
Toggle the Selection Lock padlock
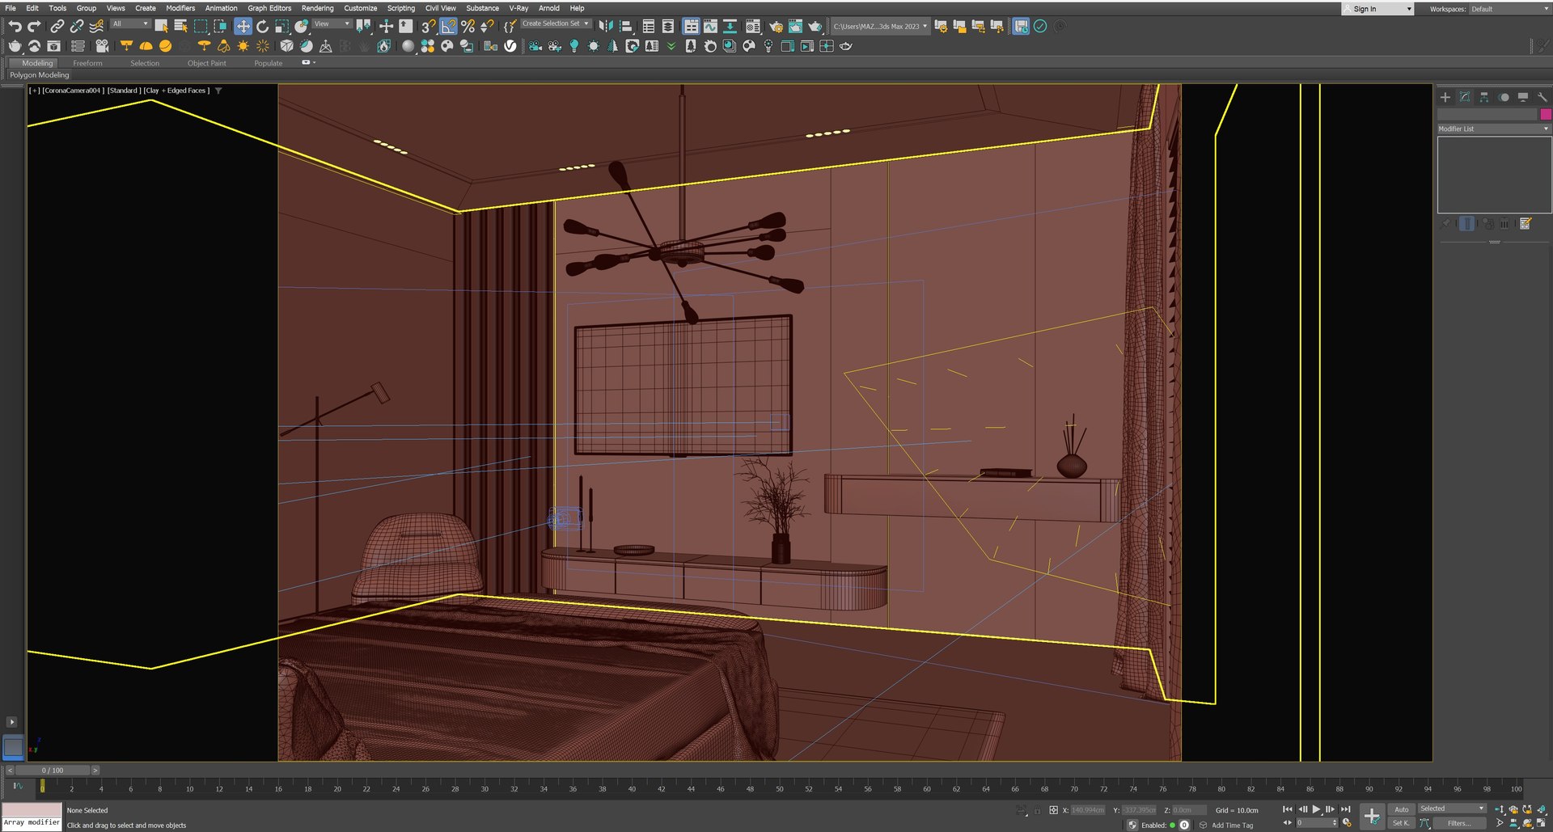coord(1038,810)
